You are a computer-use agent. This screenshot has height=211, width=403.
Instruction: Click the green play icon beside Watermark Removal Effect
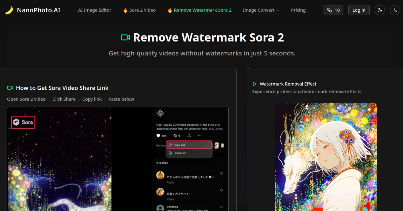pyautogui.click(x=254, y=84)
